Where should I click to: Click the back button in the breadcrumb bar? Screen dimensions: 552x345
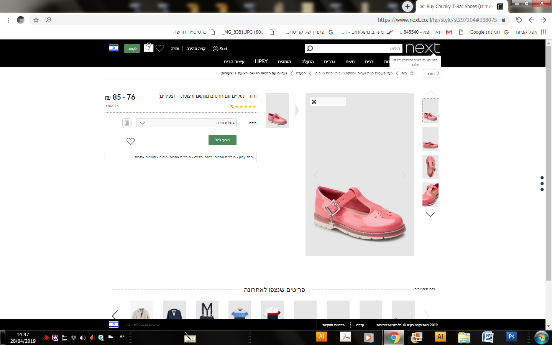[x=432, y=73]
